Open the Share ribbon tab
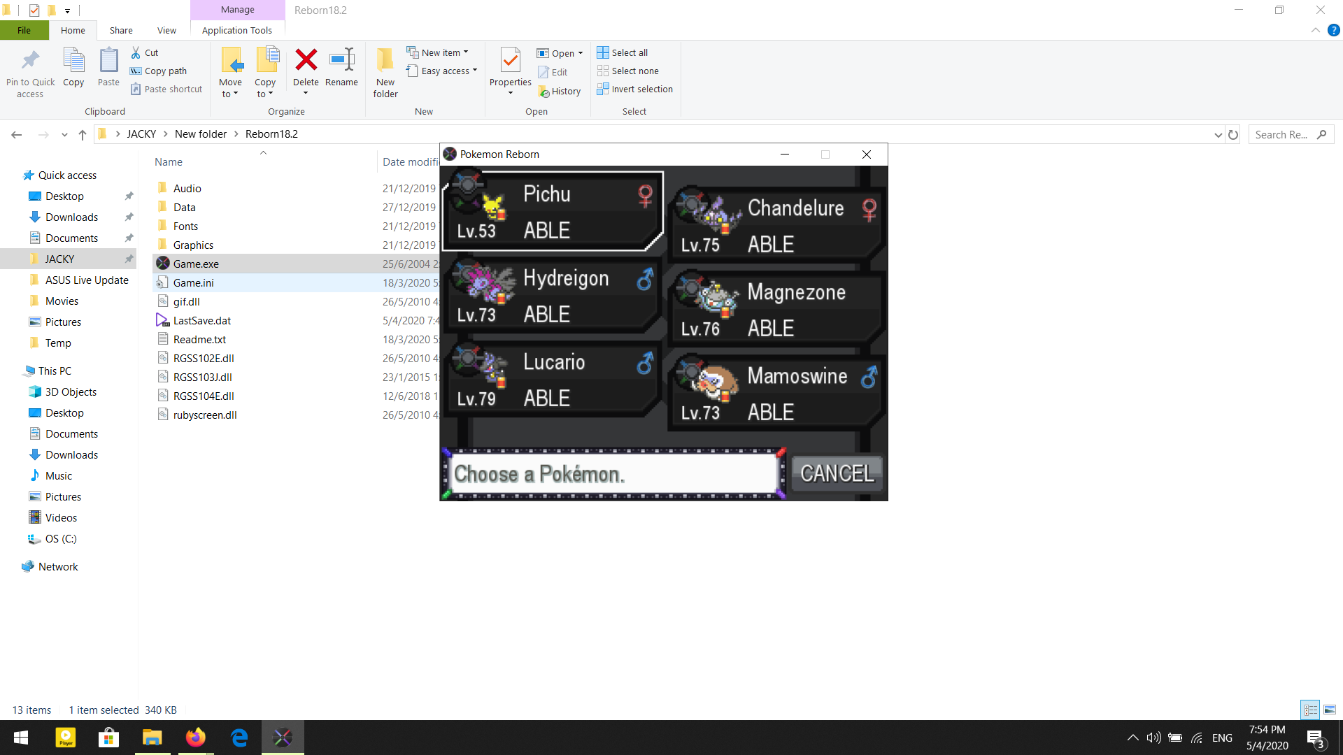This screenshot has height=755, width=1343. pyautogui.click(x=121, y=30)
